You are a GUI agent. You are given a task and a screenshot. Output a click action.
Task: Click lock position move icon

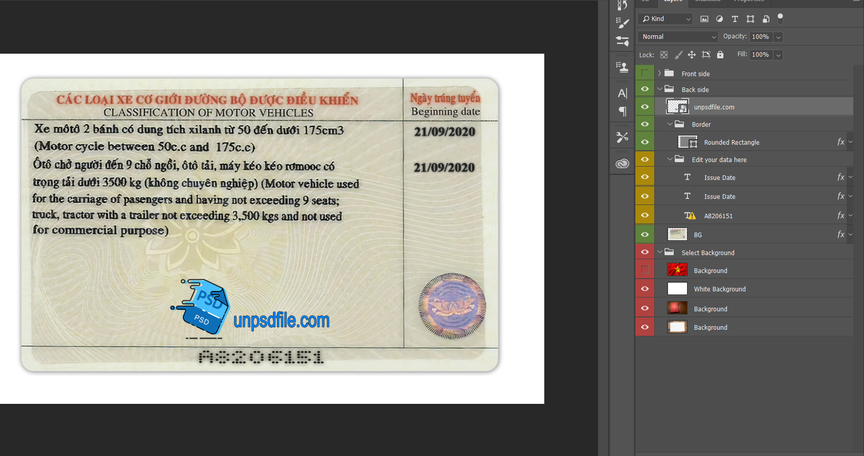coord(692,55)
